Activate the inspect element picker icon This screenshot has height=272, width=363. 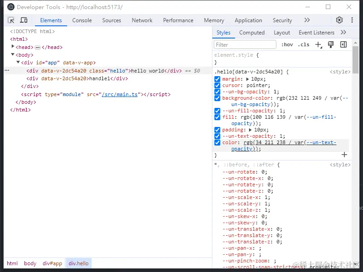(11, 20)
